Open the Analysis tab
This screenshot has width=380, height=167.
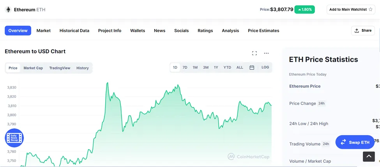[230, 31]
